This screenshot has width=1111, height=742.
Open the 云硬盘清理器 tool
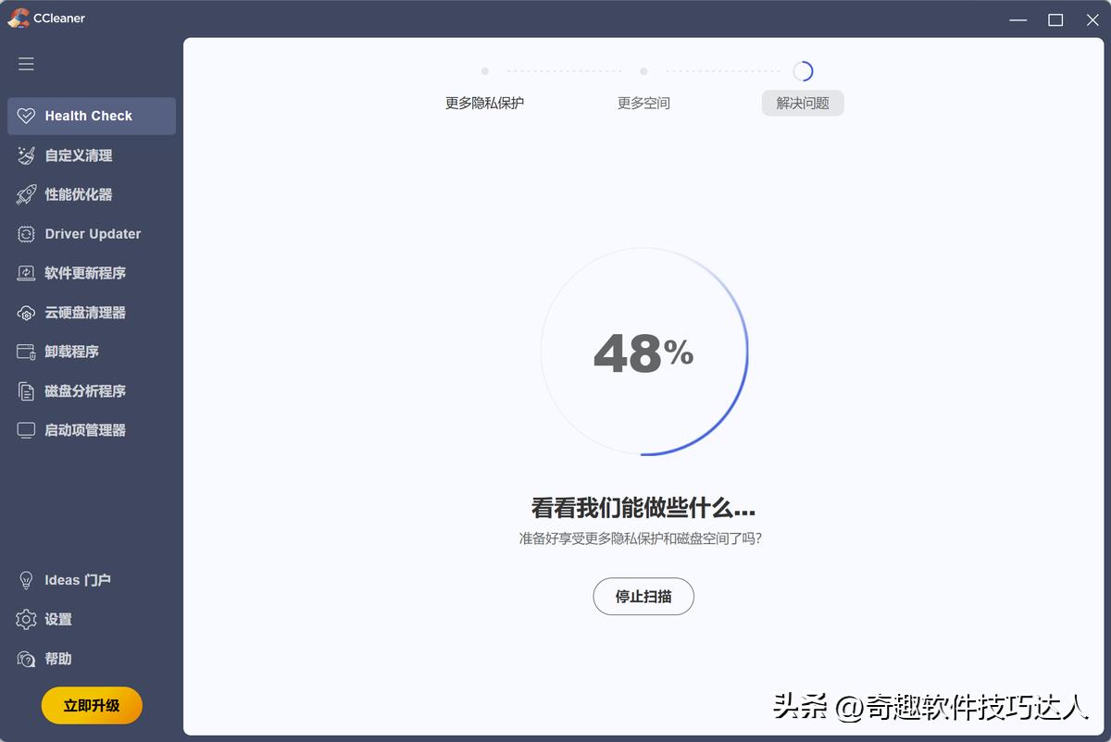[86, 312]
